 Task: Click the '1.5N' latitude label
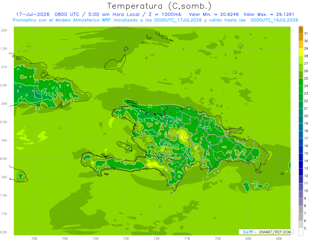[x=4, y=49]
